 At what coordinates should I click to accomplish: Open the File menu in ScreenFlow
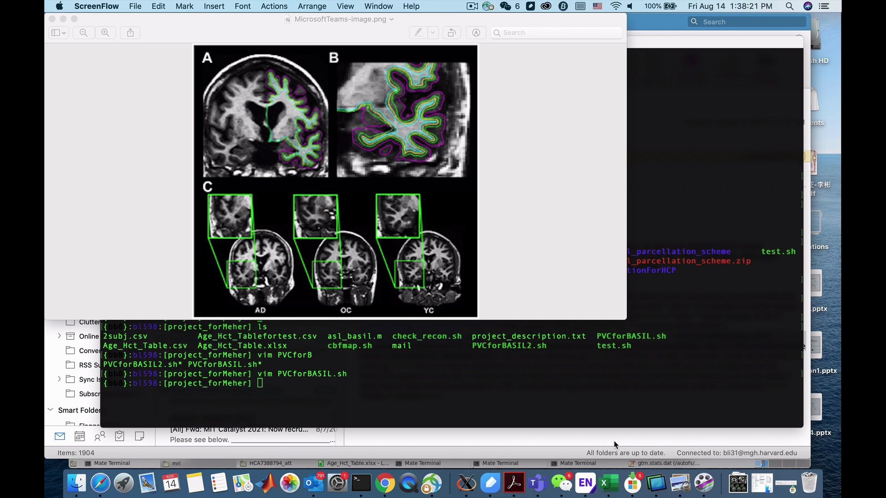click(135, 6)
